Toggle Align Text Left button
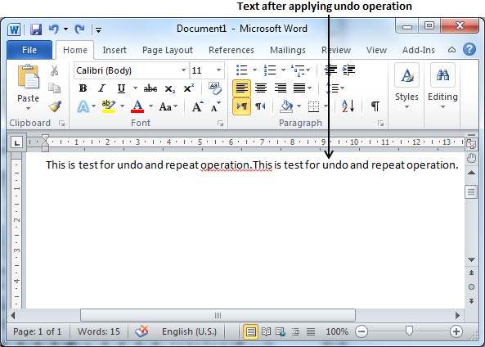The height and width of the screenshot is (347, 485). 241,88
